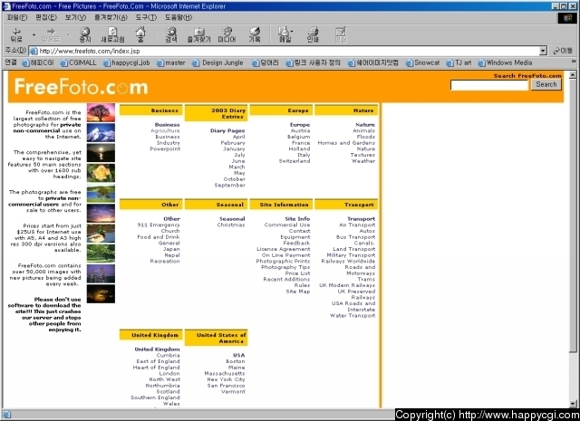
Task: Open the File menu
Action: [x=17, y=17]
